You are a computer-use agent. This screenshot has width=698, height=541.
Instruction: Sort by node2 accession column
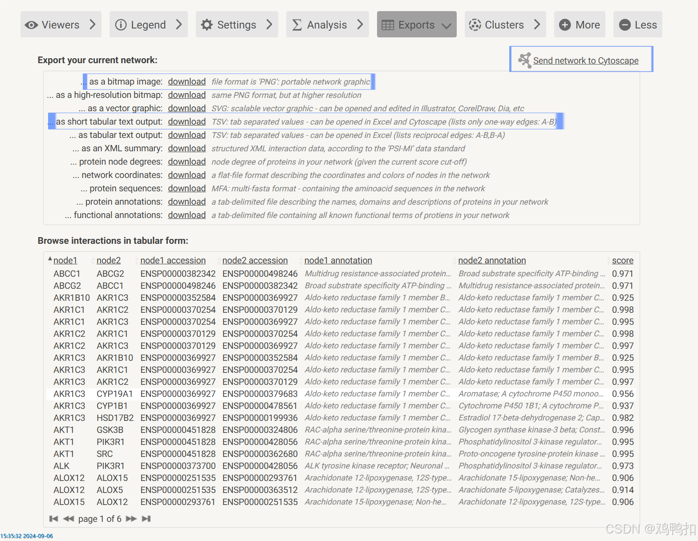pyautogui.click(x=255, y=261)
